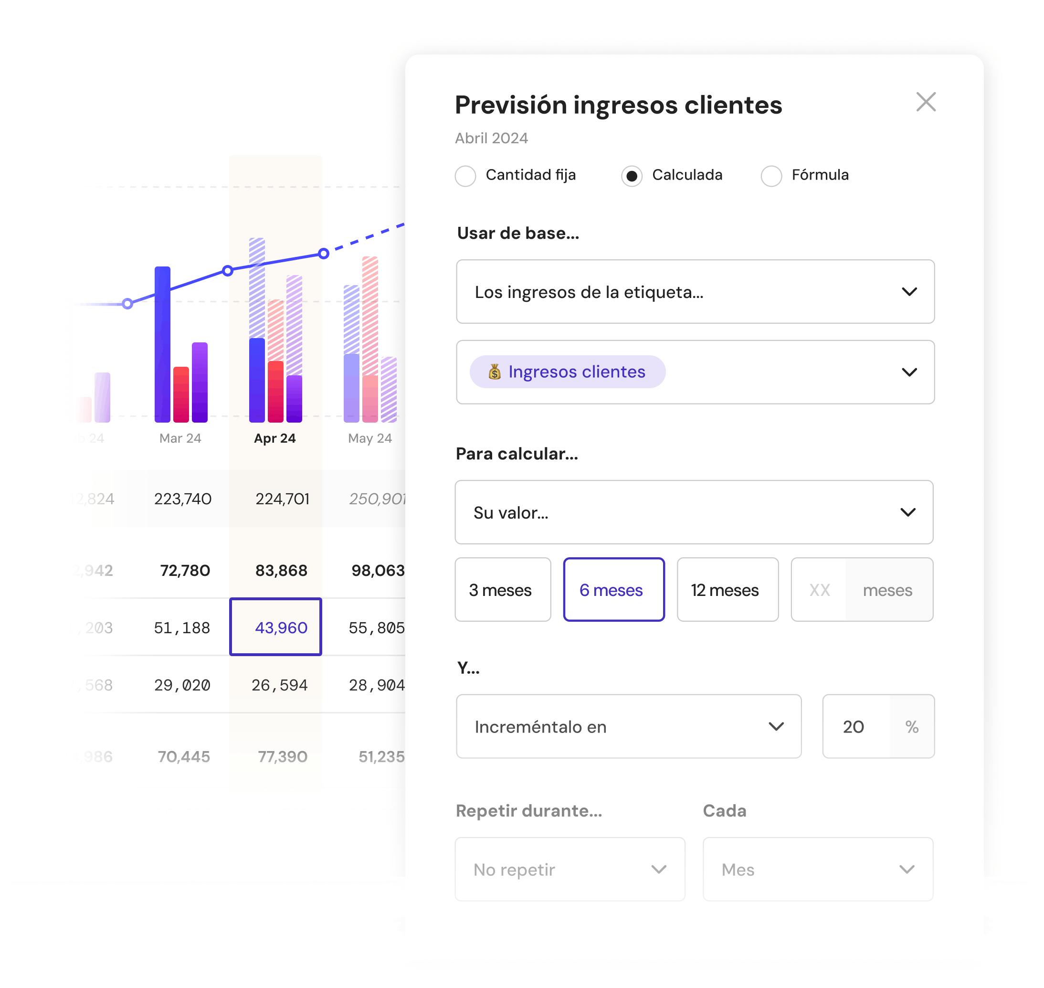The height and width of the screenshot is (988, 1044).
Task: Click the trend line point before March
Action: [127, 303]
